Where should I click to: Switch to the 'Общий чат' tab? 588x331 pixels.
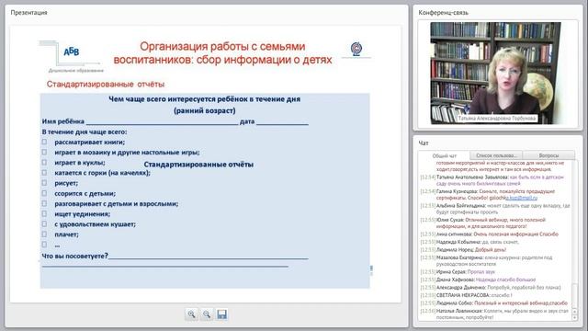[445, 155]
